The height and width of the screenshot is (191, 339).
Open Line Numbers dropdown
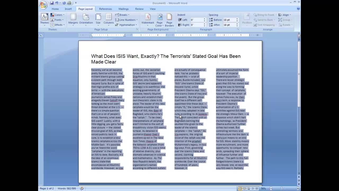pyautogui.click(x=126, y=20)
